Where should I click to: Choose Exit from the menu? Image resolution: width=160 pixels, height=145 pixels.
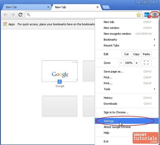click(x=127, y=141)
